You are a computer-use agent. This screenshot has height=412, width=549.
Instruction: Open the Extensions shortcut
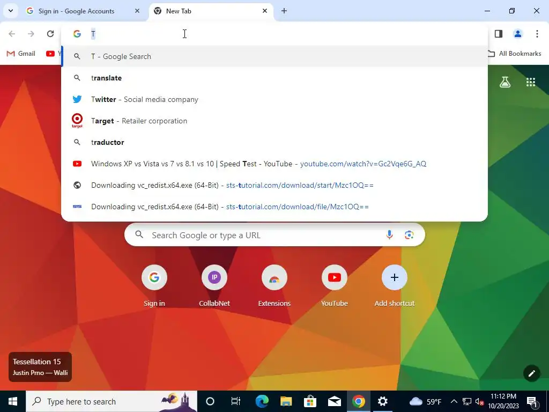pos(274,286)
